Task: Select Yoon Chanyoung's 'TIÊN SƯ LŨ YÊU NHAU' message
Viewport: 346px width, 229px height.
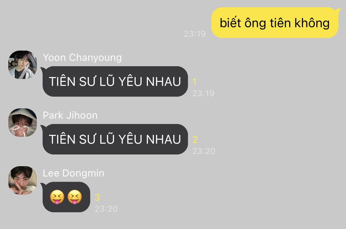Action: tap(115, 81)
